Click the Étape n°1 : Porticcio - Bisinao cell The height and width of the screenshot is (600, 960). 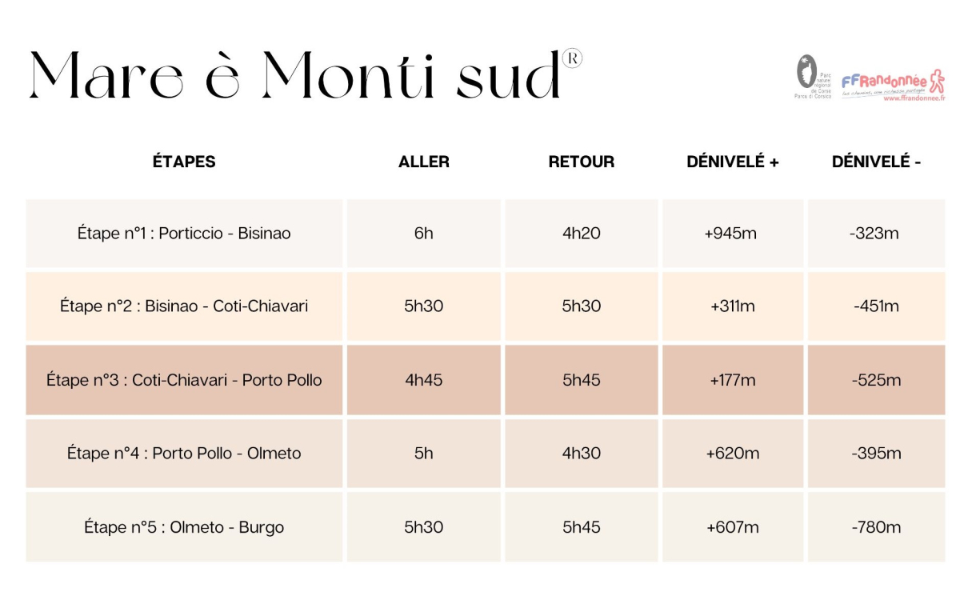pyautogui.click(x=184, y=234)
